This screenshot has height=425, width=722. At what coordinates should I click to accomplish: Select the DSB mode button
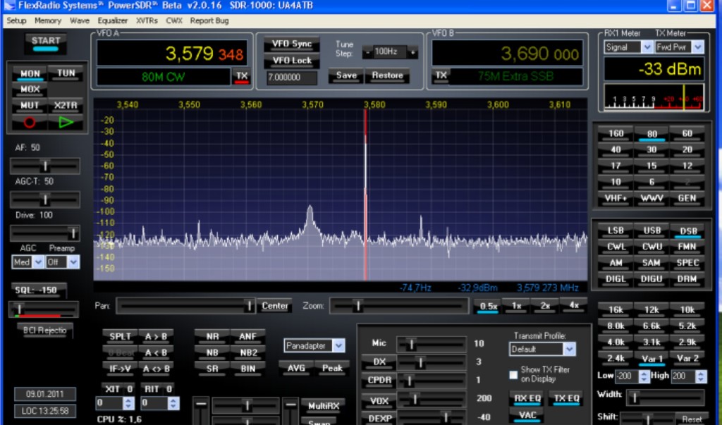click(687, 230)
